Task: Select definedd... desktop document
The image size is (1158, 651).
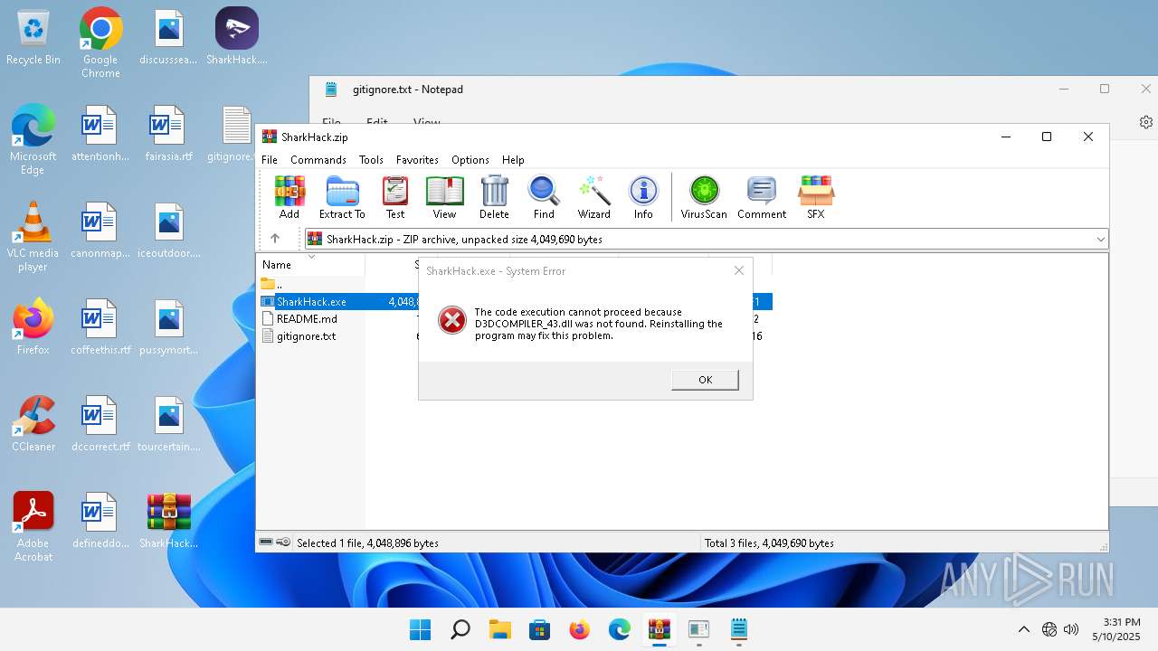Action: 100,521
